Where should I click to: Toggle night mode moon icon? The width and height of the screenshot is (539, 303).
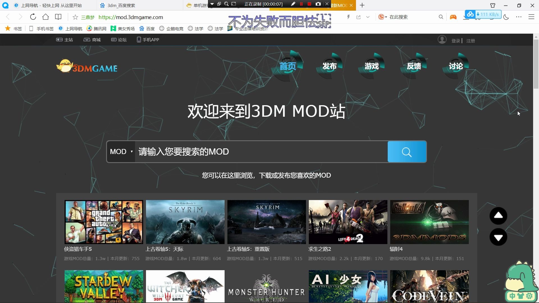click(x=506, y=17)
